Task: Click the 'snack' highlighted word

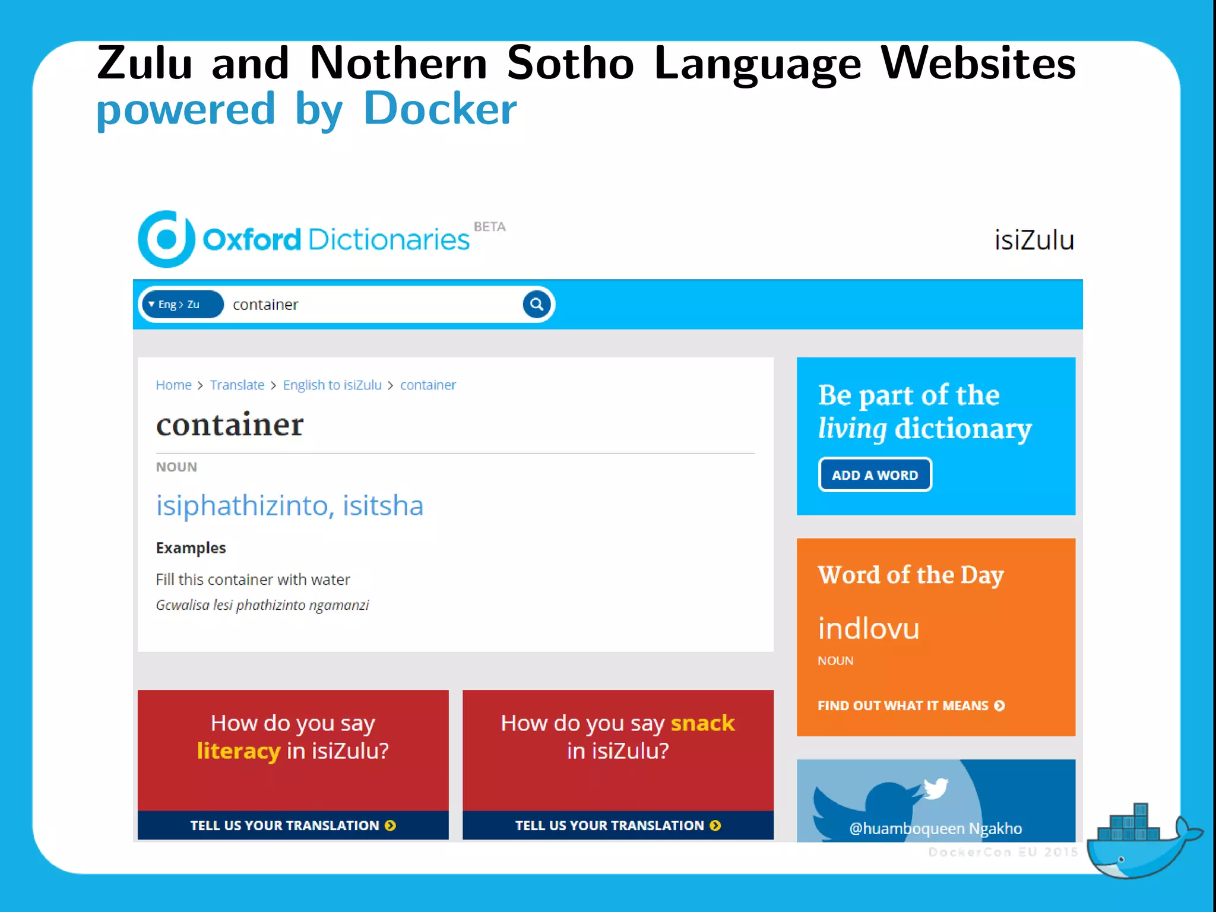Action: click(x=702, y=723)
